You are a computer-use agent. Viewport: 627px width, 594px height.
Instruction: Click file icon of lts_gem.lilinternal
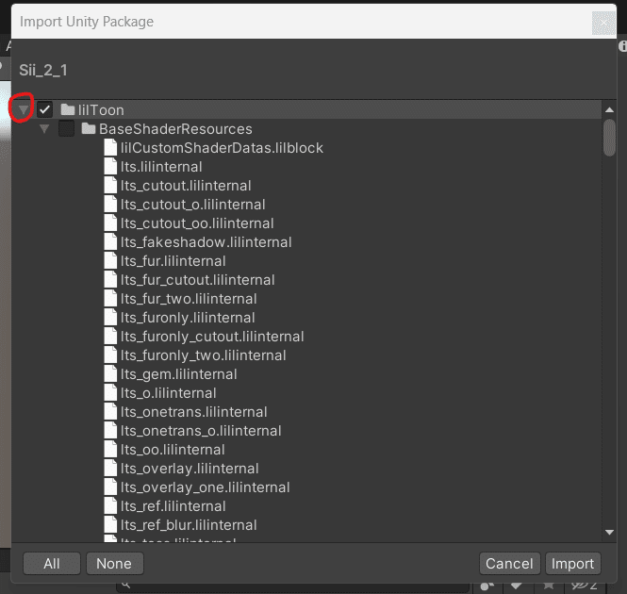click(x=110, y=374)
